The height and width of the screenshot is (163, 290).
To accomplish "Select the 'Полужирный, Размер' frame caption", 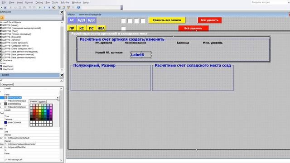I will 94,65.
